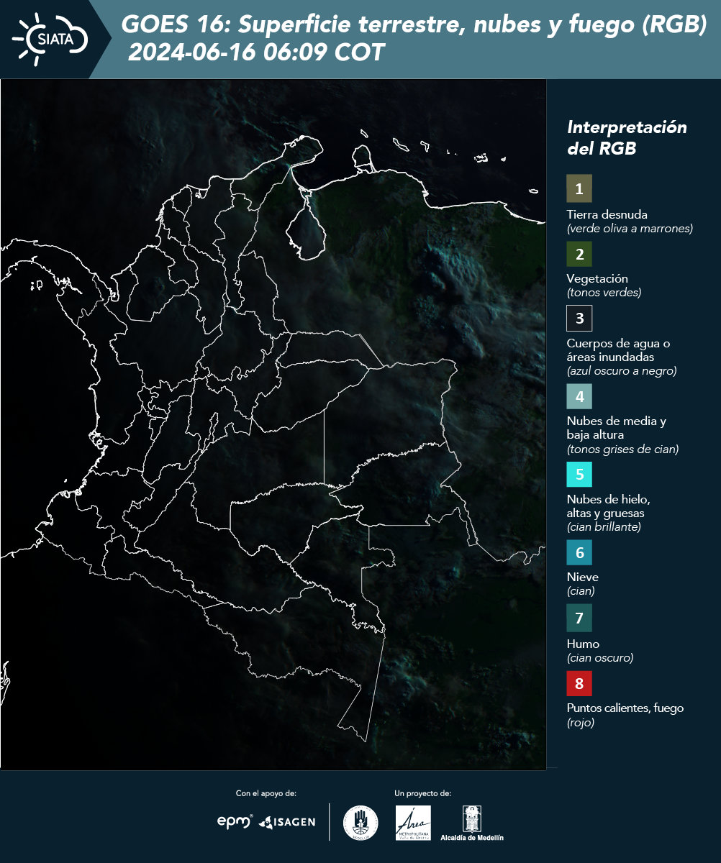The width and height of the screenshot is (721, 863).
Task: Click 'Puntos calientes, fuego' label
Action: click(x=625, y=708)
